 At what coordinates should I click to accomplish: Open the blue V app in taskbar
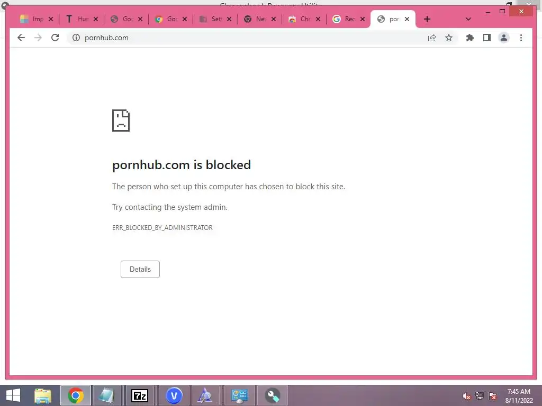pyautogui.click(x=174, y=395)
